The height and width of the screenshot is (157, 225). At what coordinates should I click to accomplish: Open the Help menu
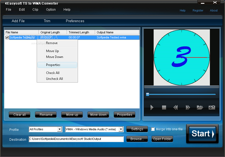(x=67, y=10)
